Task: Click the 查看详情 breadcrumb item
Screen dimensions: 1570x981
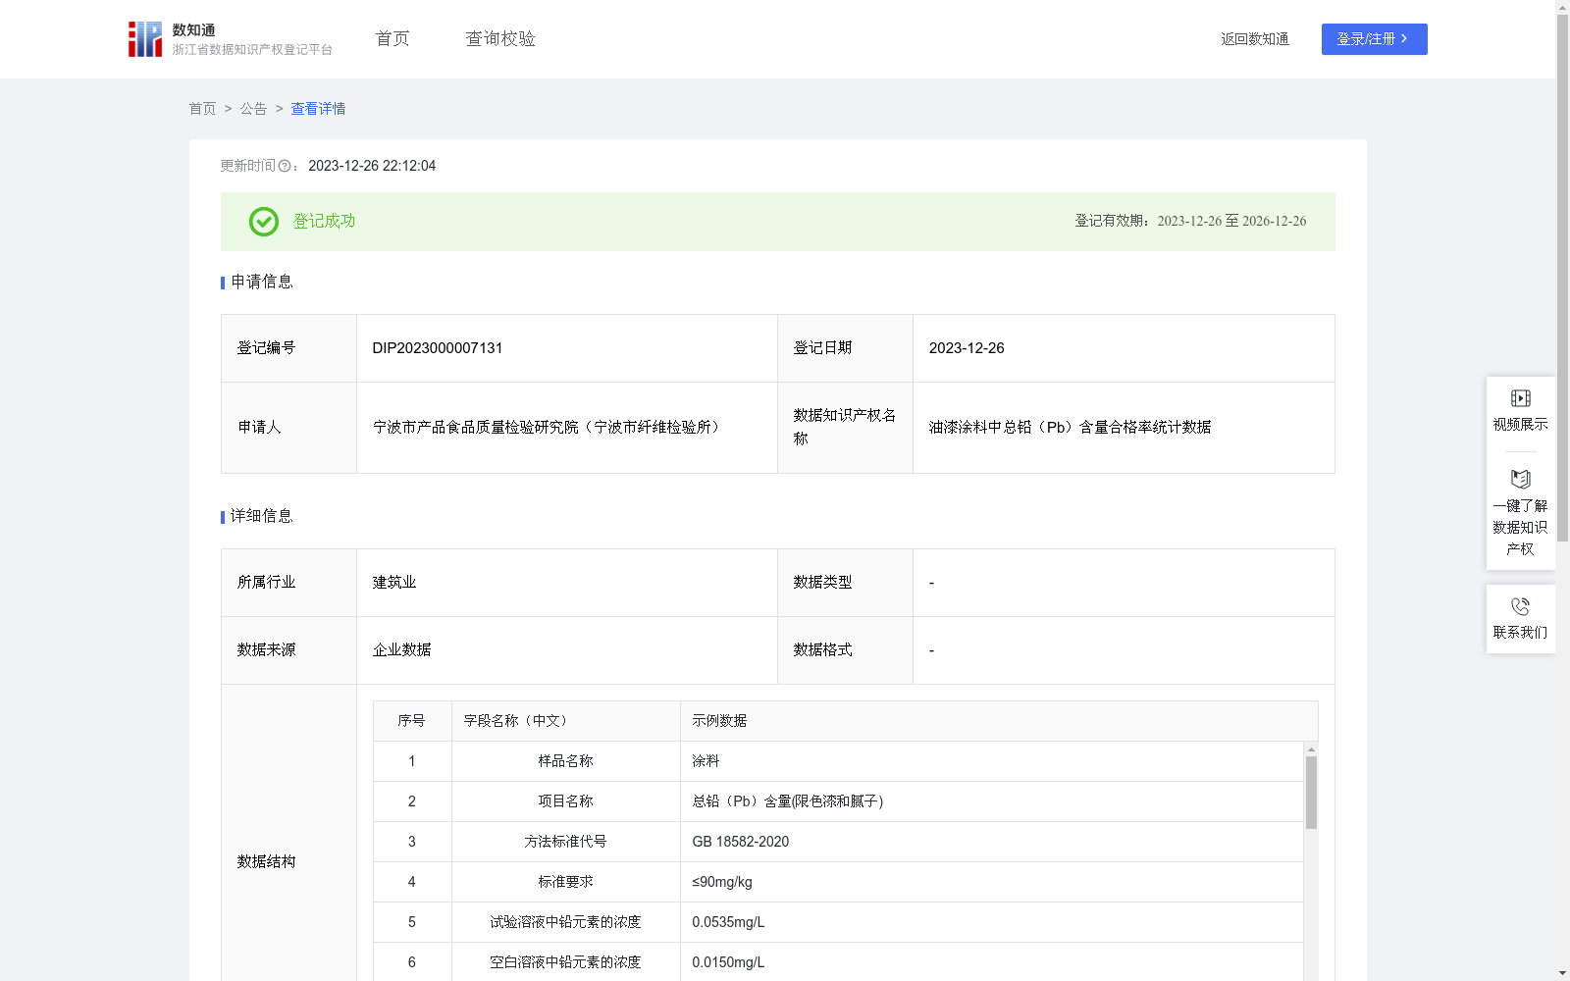Action: [x=318, y=109]
